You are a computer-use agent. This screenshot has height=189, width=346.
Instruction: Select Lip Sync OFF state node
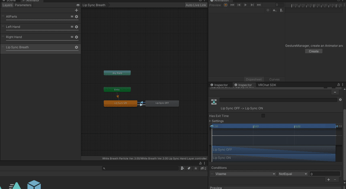pyautogui.click(x=162, y=103)
